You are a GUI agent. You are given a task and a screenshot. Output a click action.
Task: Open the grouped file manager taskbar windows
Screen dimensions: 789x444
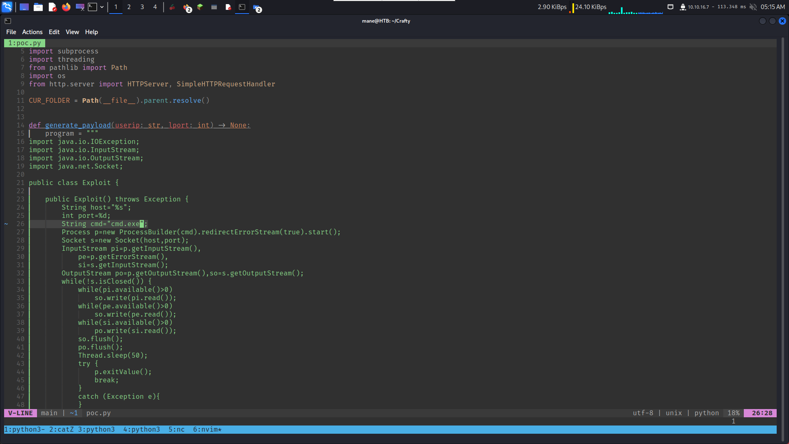257,7
